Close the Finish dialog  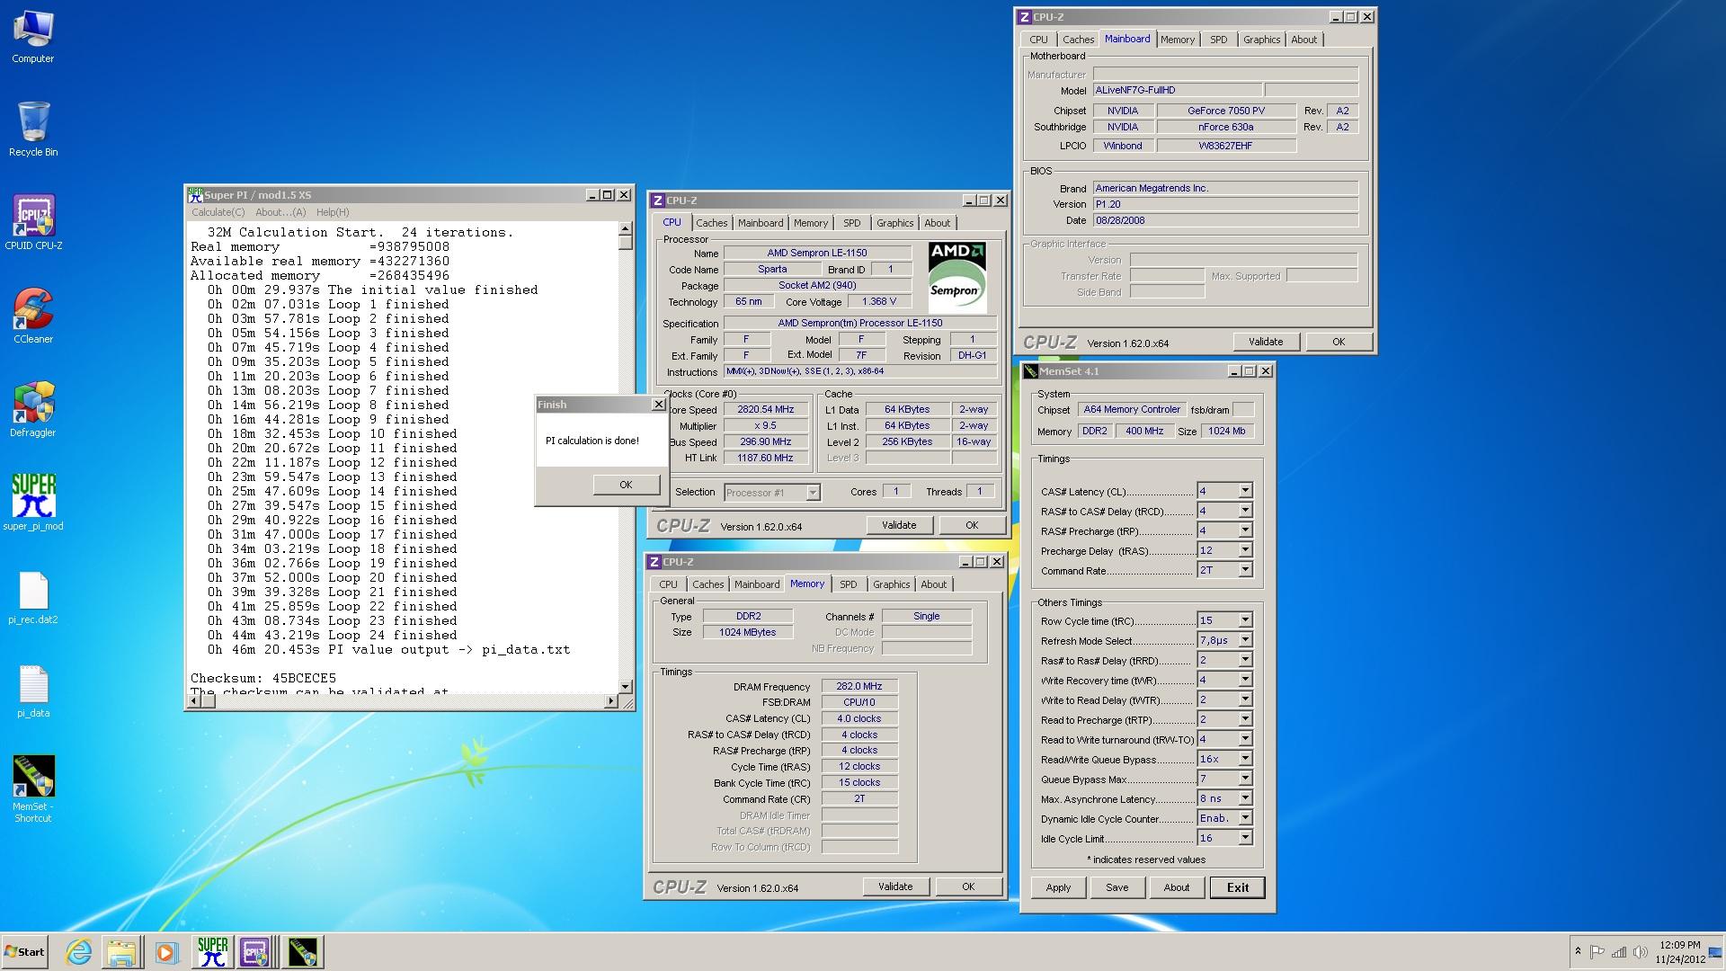point(658,405)
